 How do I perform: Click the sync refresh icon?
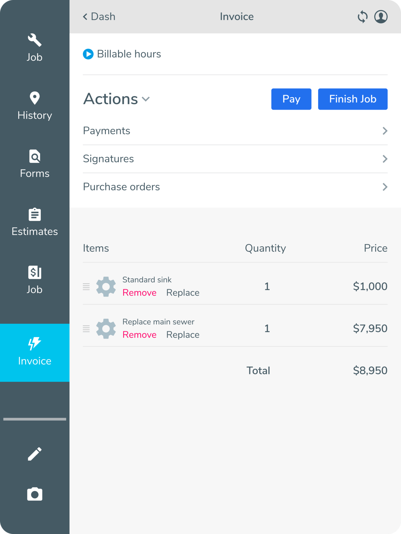tap(362, 17)
